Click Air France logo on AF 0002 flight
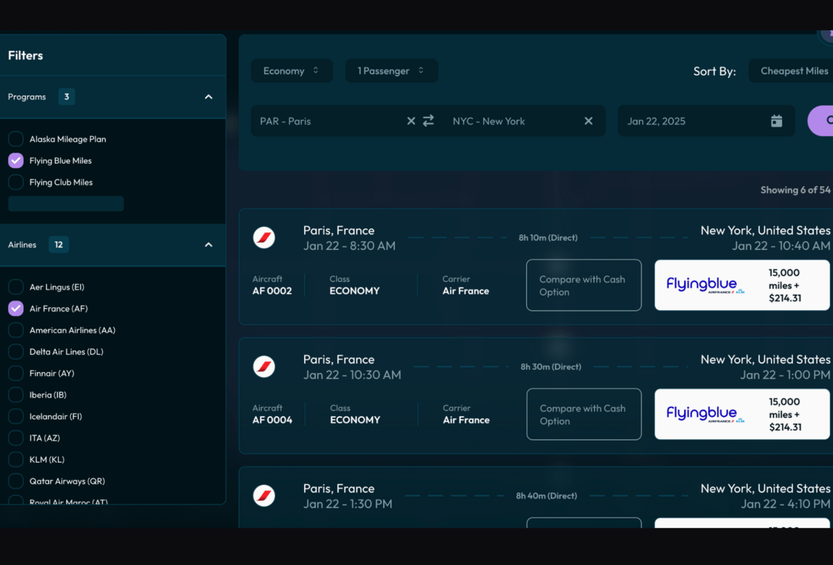833x565 pixels. [264, 238]
